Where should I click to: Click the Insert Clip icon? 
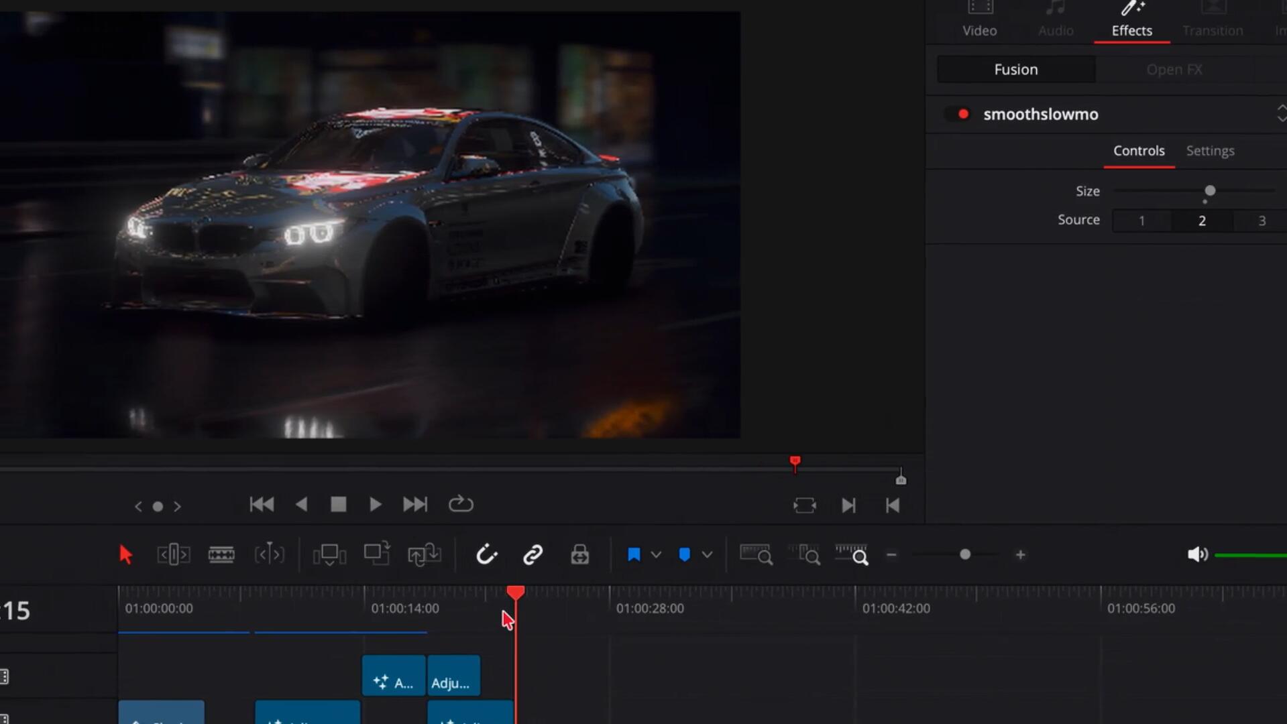pos(329,554)
